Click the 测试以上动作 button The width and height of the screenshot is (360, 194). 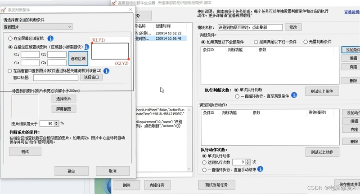[x=322, y=152]
